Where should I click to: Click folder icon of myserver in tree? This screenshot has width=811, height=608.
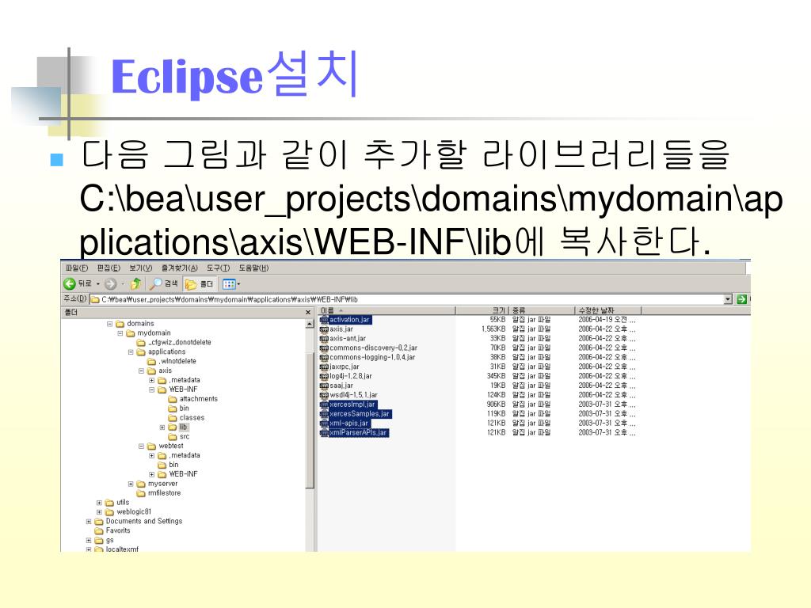(141, 484)
